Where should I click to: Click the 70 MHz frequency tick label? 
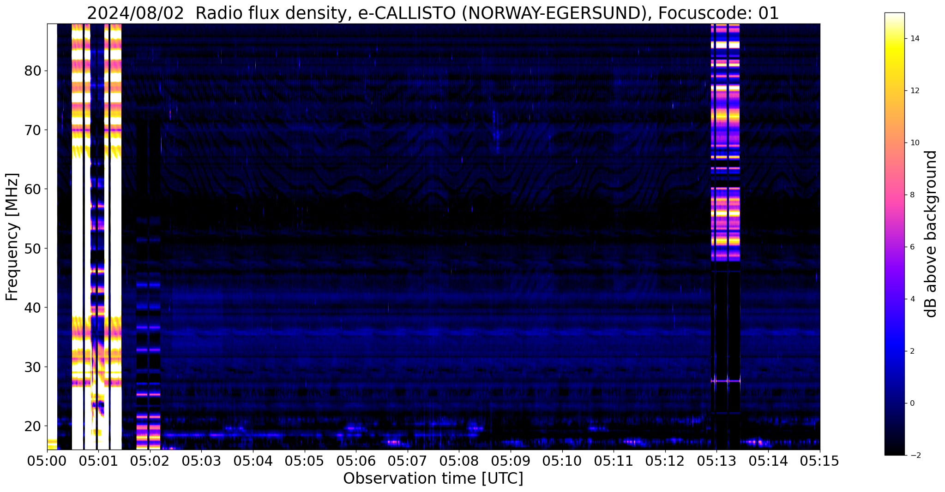tap(32, 130)
